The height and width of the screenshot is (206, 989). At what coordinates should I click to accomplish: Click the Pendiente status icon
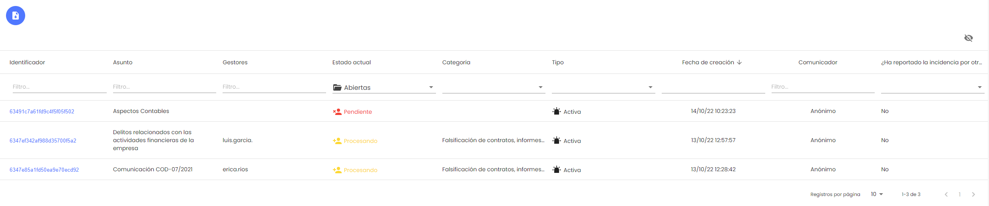[337, 112]
